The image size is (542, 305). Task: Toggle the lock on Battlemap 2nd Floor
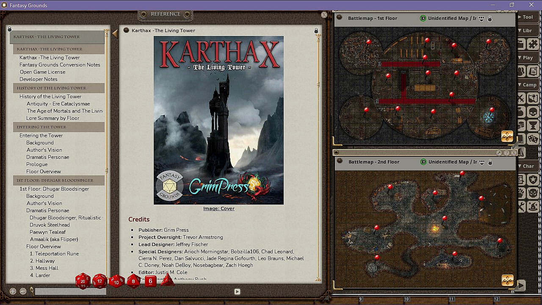click(490, 162)
